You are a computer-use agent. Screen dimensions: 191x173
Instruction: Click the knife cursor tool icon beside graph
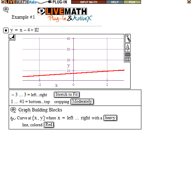[128, 38]
